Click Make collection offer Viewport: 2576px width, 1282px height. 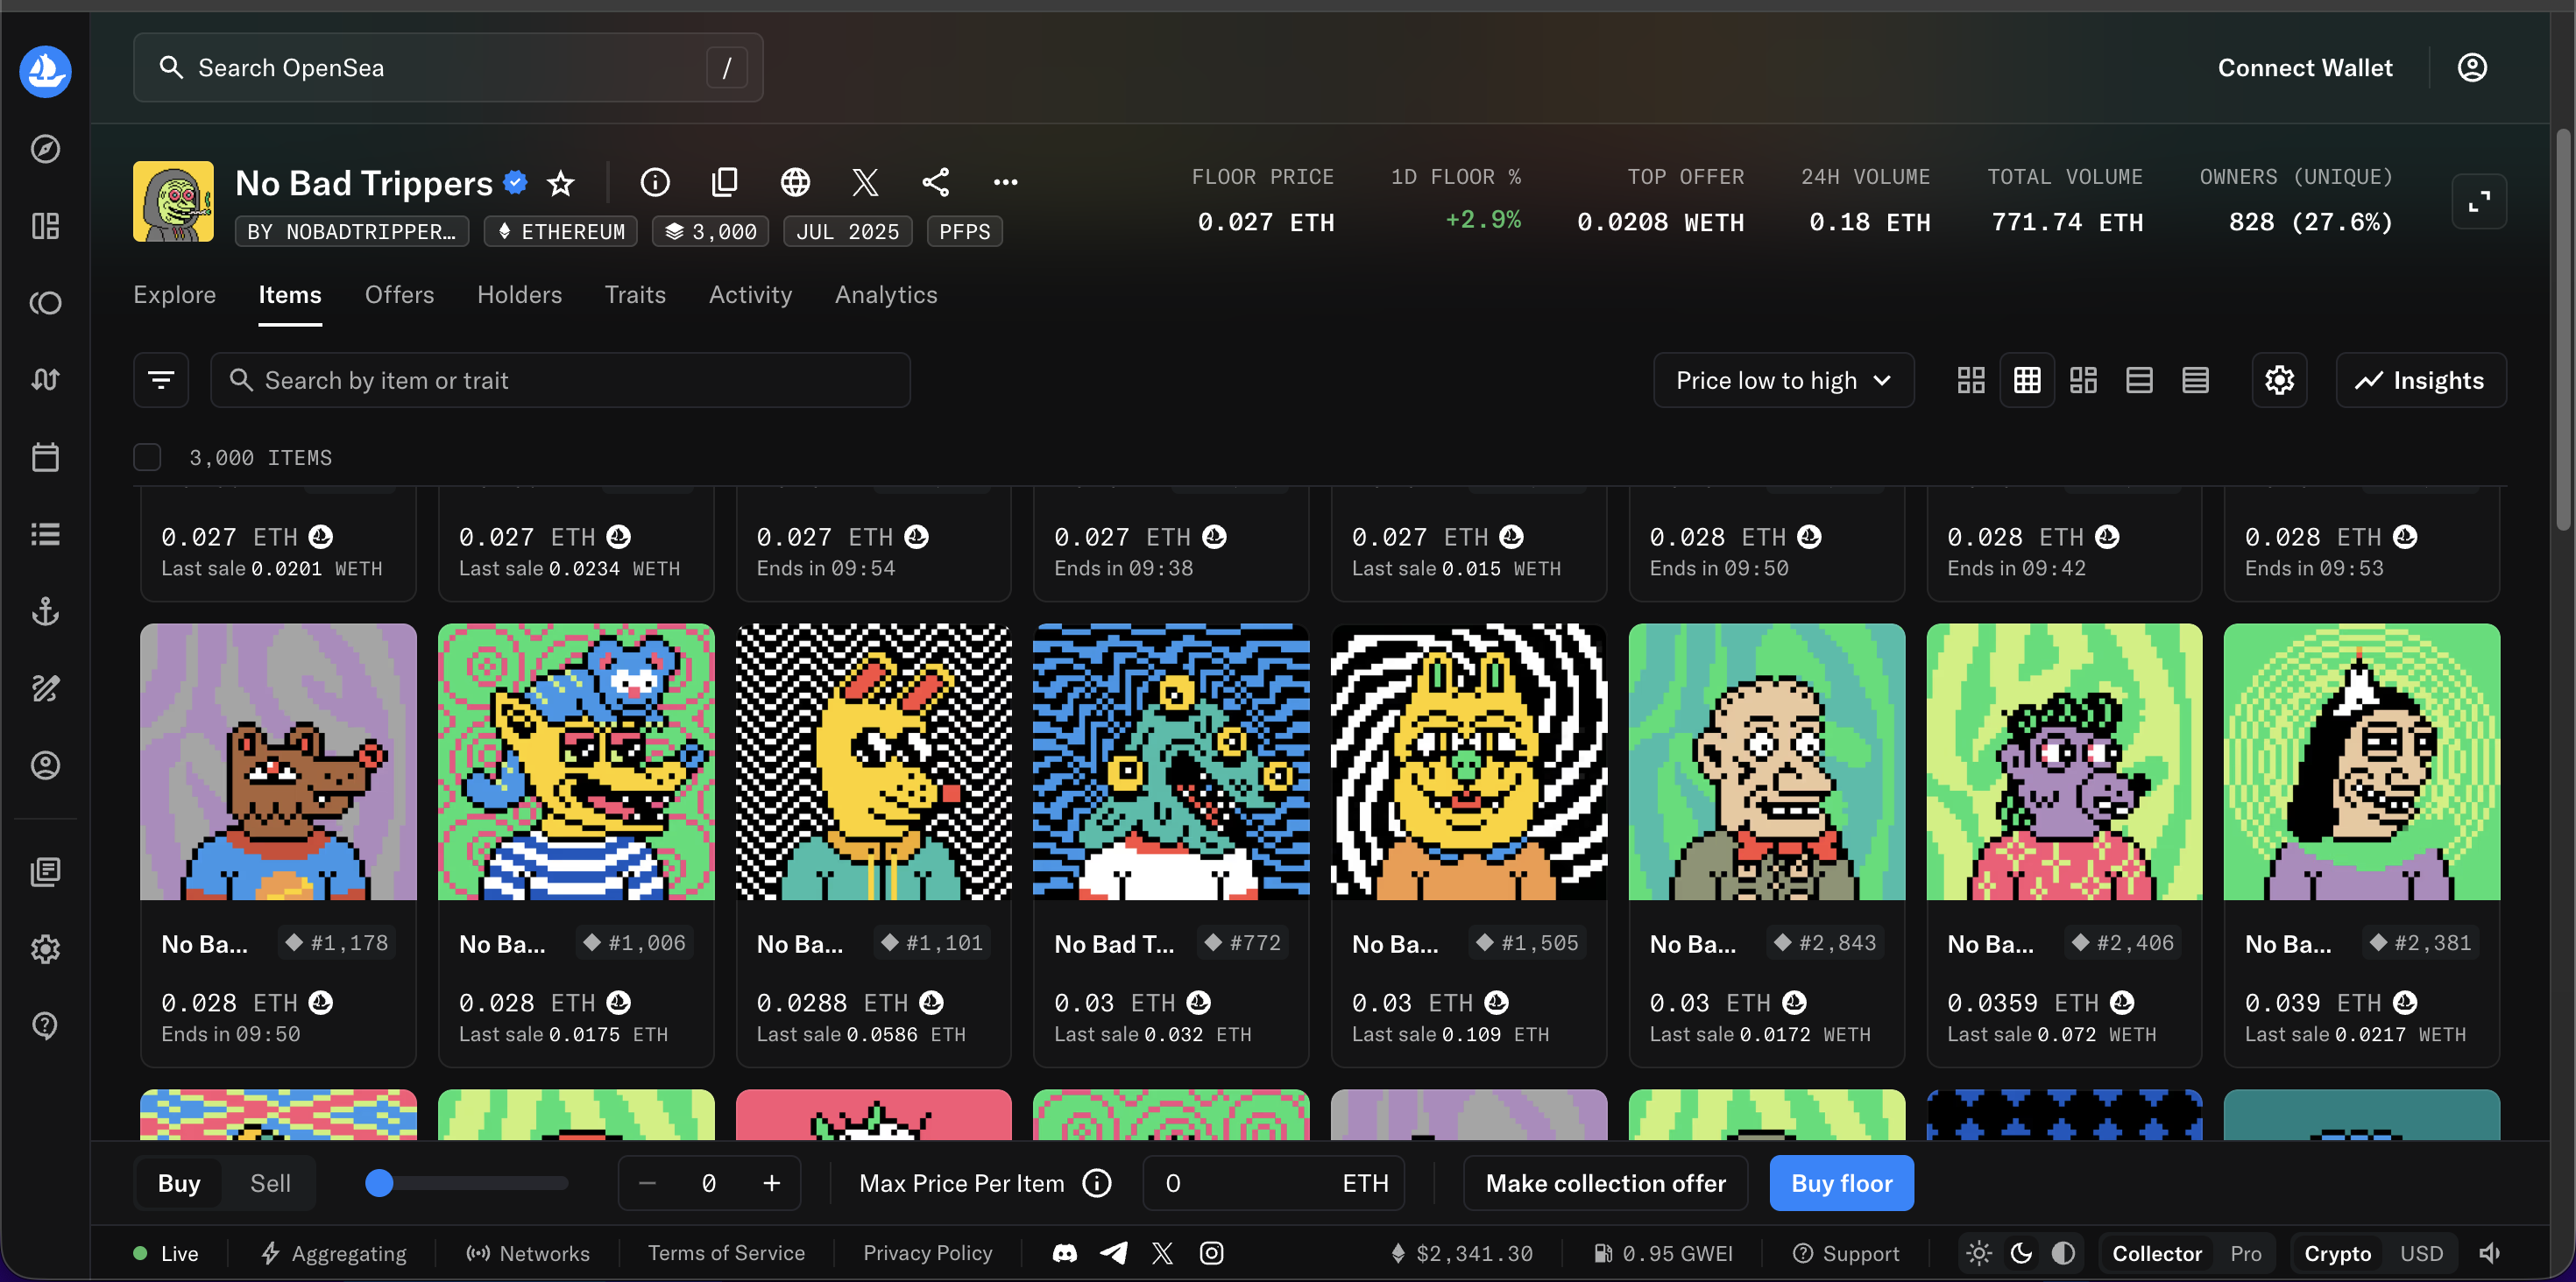[1605, 1183]
